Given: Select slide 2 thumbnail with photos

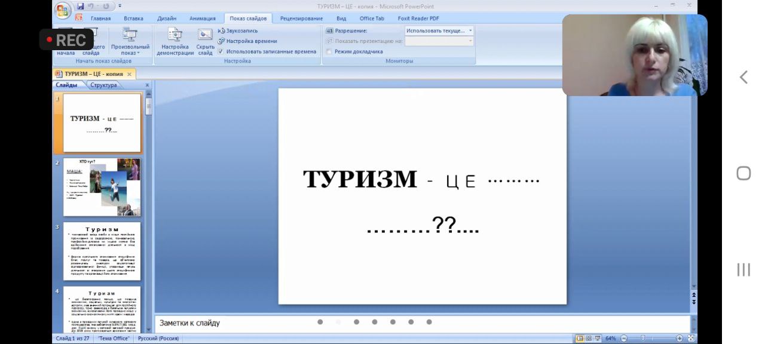Looking at the screenshot, I should [102, 187].
